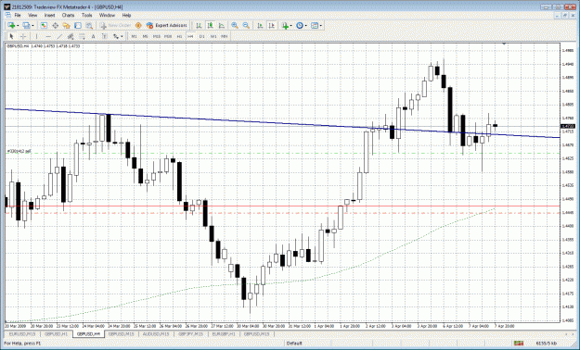Screen dimensions: 580x350
Task: Open the Window menu
Action: point(107,15)
